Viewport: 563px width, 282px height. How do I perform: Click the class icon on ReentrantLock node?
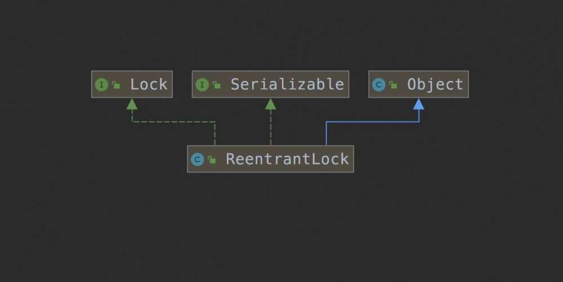(197, 160)
